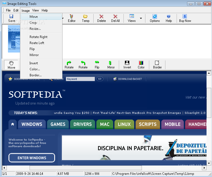Click the '2008-9-26 16:46:14' status entry

(30, 174)
